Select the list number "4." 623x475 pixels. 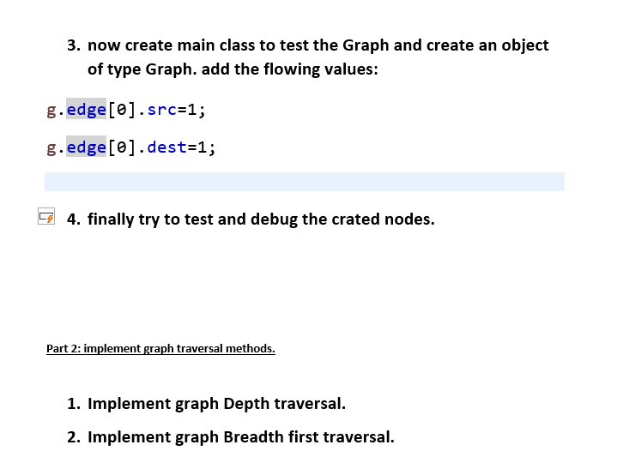74,219
